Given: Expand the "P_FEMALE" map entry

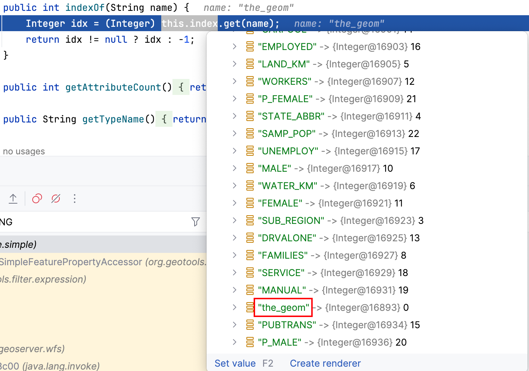Looking at the screenshot, I should (234, 99).
